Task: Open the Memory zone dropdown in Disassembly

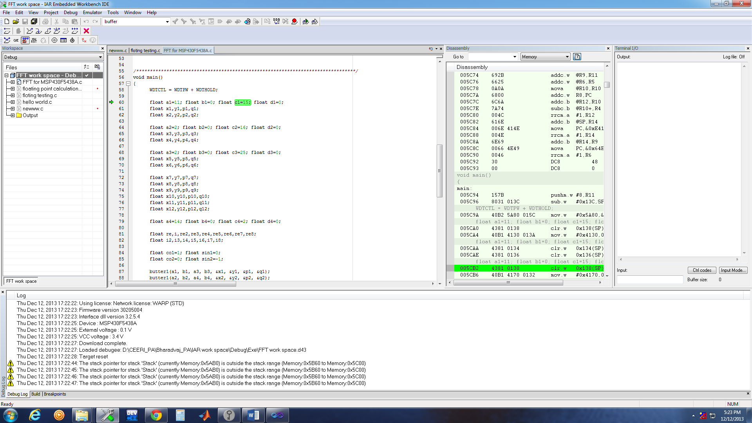Action: (567, 57)
